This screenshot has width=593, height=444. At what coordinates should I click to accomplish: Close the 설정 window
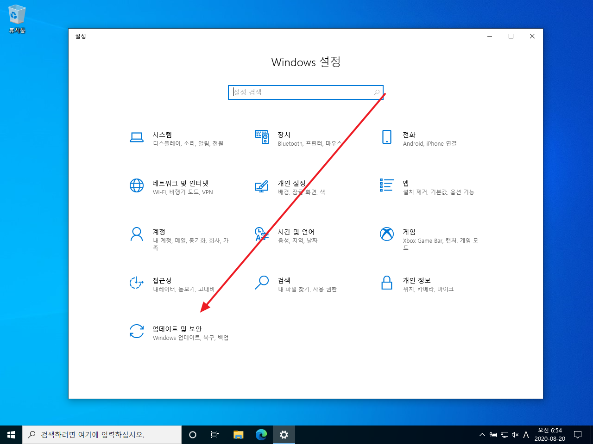coord(532,36)
